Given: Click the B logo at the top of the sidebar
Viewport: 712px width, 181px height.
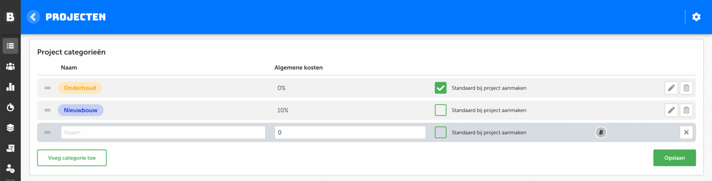Looking at the screenshot, I should [10, 17].
